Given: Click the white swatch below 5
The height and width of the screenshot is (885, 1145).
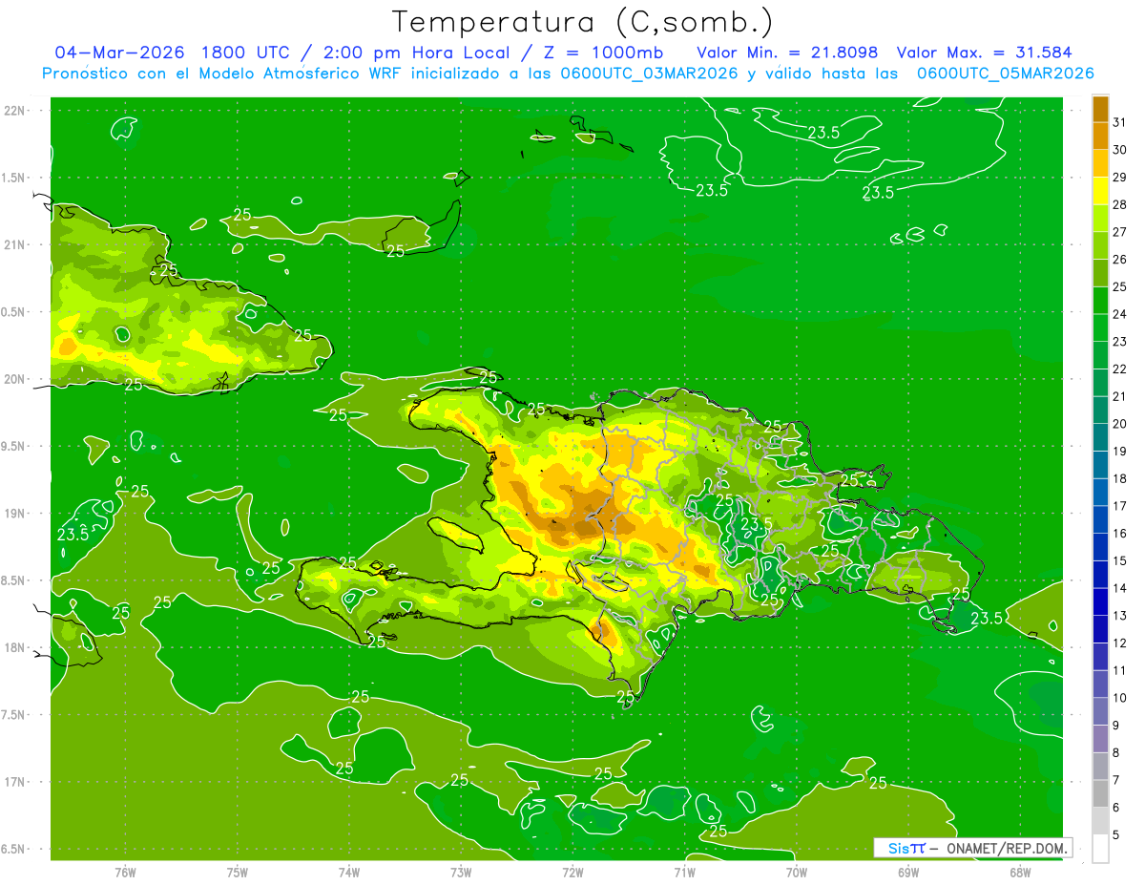Looking at the screenshot, I should click(1100, 849).
